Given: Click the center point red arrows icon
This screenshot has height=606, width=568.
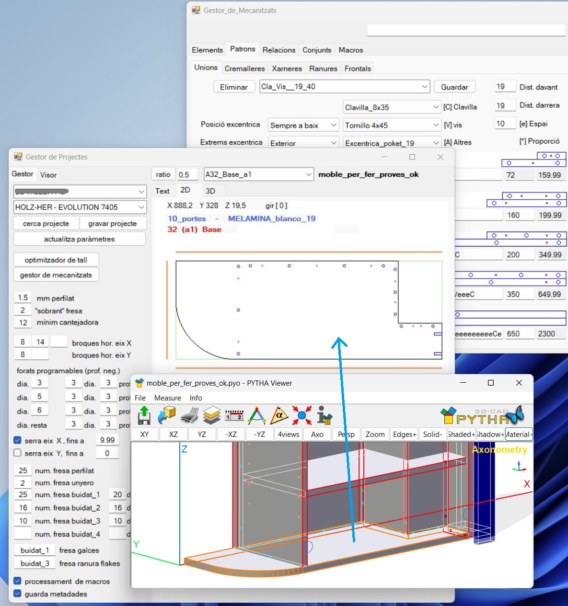Looking at the screenshot, I should click(302, 415).
